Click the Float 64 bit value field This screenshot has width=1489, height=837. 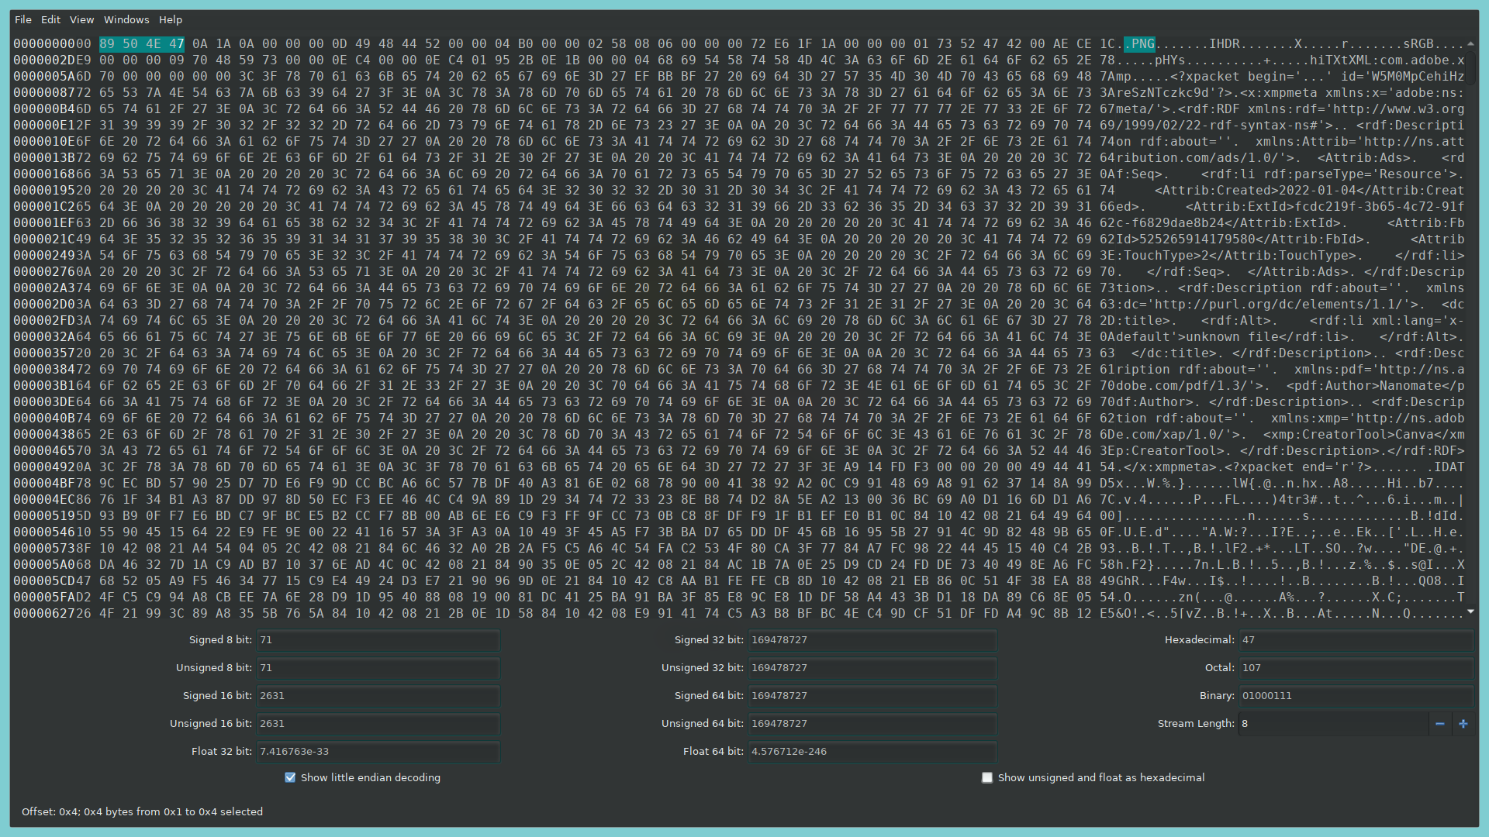[x=871, y=752]
